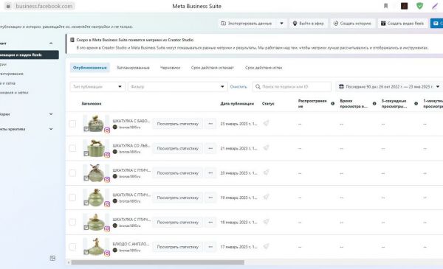Screen dimensions: 443x269
Task: Open three-dots menu for БЛЮДО С АНГЕЛО row
Action: click(210, 247)
